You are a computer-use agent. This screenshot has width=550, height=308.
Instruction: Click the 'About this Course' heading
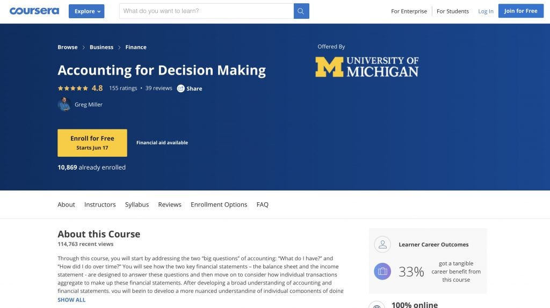pos(99,234)
